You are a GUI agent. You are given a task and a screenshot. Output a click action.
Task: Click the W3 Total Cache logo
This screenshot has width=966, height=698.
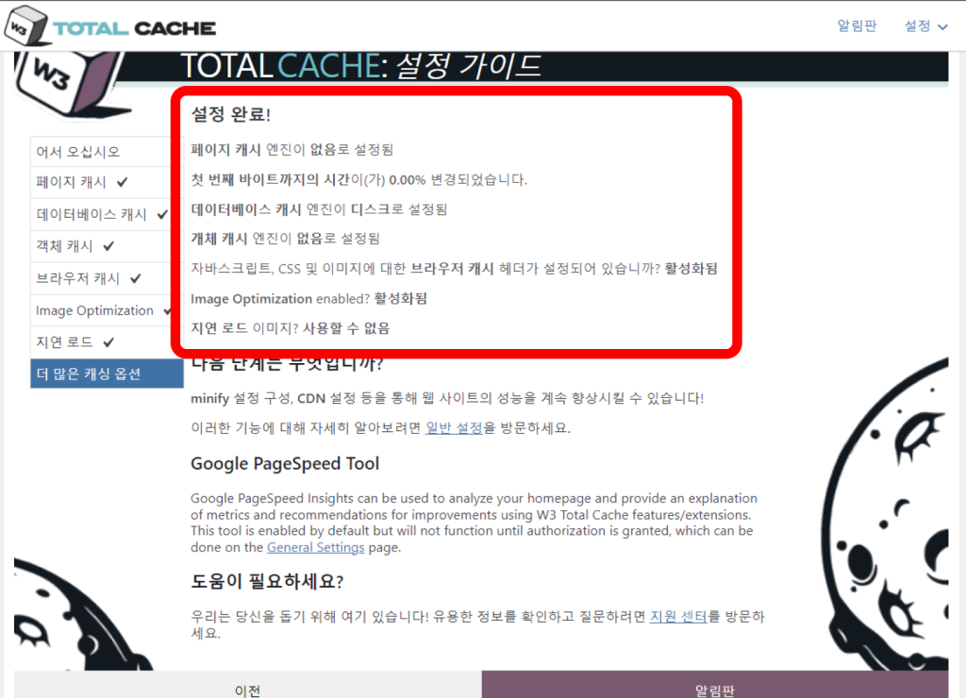[109, 25]
